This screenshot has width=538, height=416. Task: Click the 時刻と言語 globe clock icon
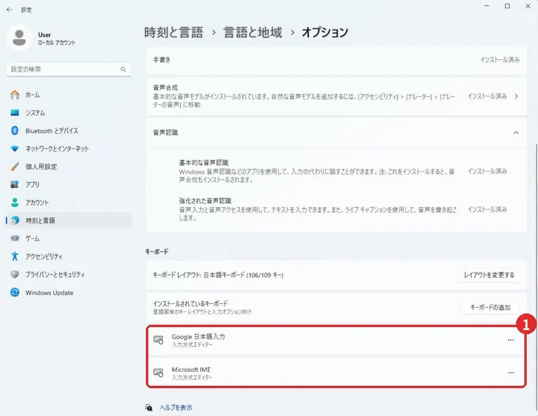15,220
